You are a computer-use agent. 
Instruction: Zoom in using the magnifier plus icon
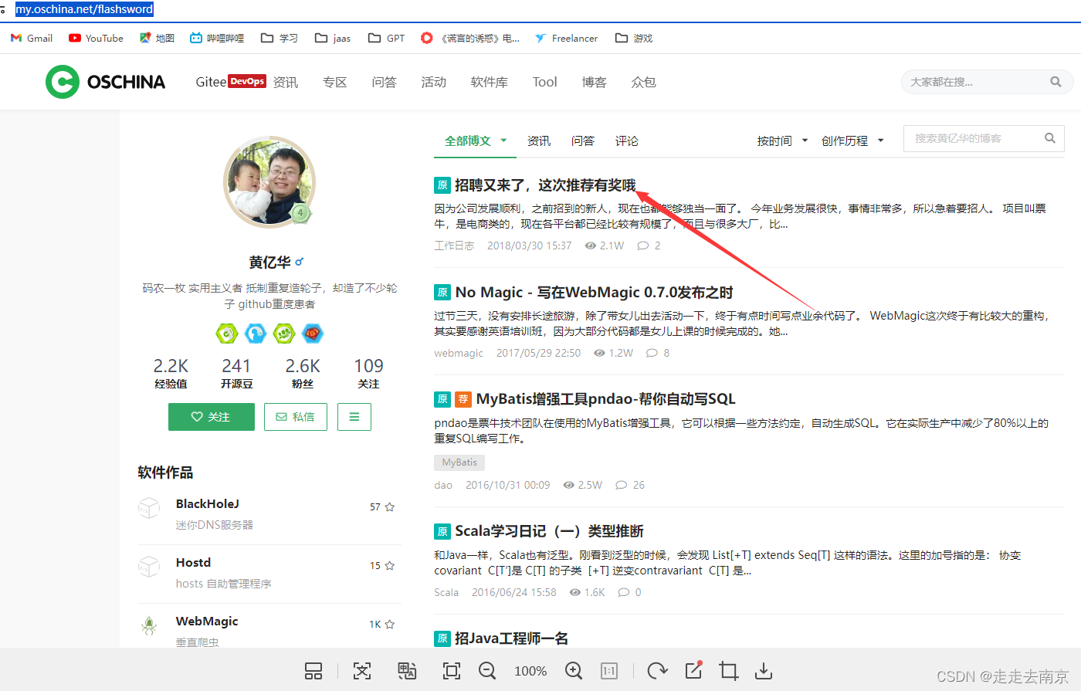574,670
